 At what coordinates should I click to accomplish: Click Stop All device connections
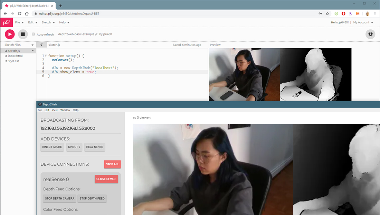click(112, 164)
